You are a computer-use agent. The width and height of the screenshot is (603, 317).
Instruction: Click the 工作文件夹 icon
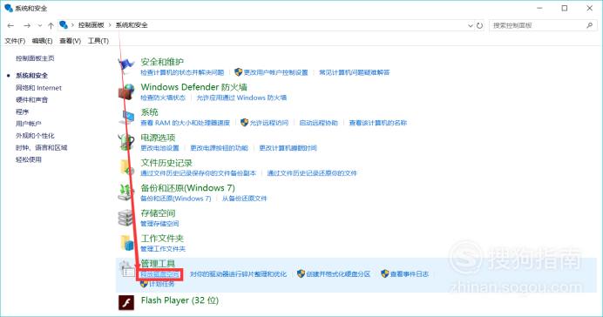127,243
